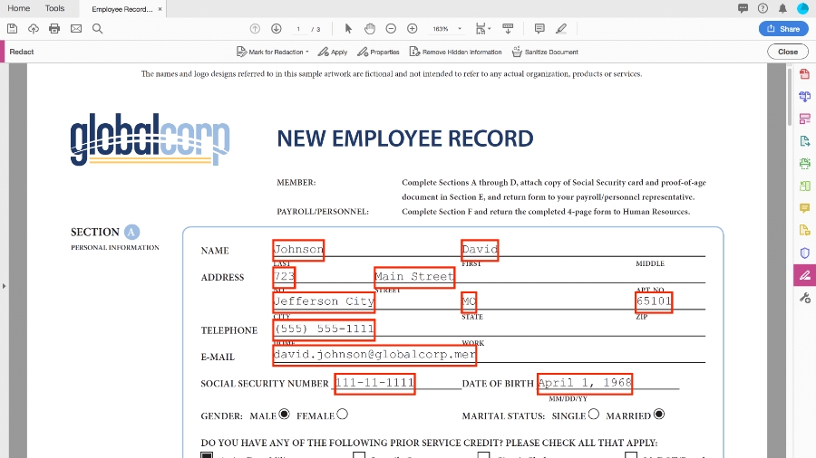The height and width of the screenshot is (458, 816).
Task: Select the FEMALE gender radio button
Action: point(342,414)
